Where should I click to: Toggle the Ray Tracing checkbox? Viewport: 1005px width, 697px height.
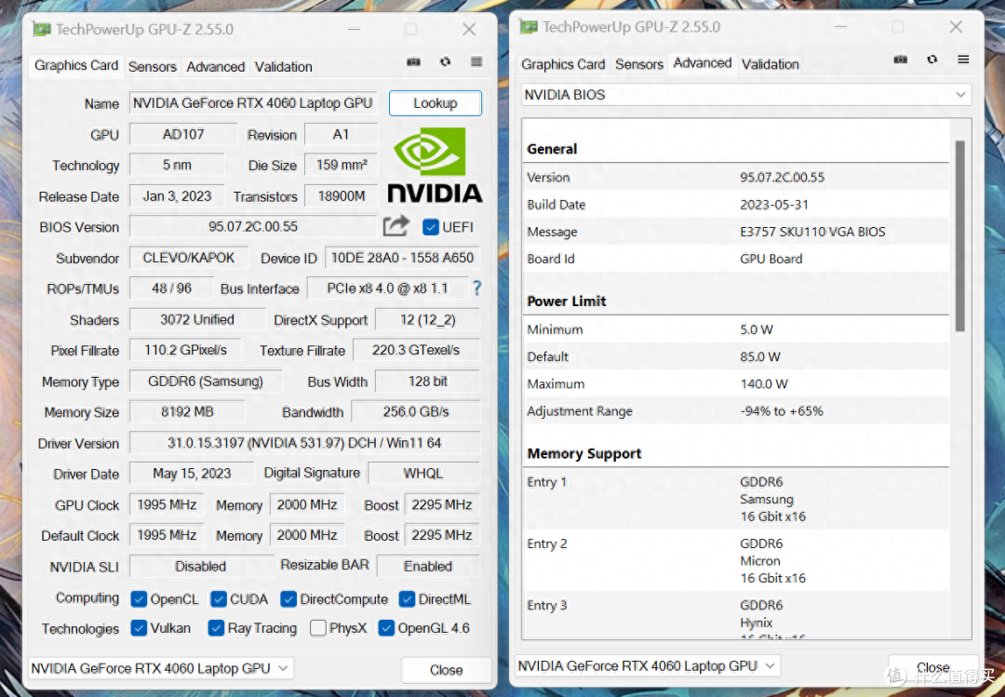click(x=216, y=628)
